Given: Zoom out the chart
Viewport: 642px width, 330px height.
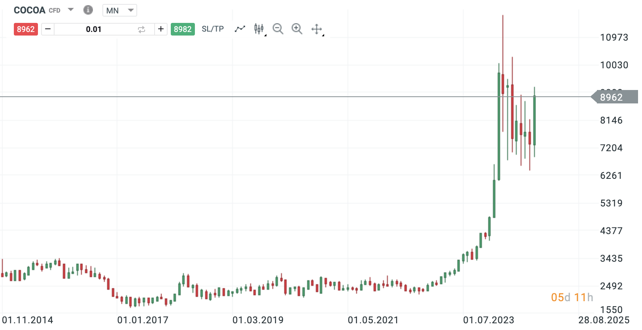Looking at the screenshot, I should pyautogui.click(x=278, y=29).
